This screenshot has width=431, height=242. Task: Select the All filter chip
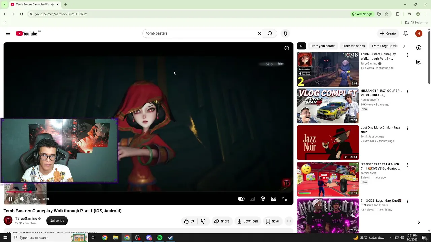[301, 46]
